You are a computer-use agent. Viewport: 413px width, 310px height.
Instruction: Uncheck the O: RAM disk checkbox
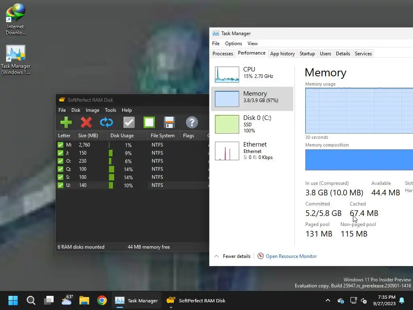pyautogui.click(x=60, y=161)
